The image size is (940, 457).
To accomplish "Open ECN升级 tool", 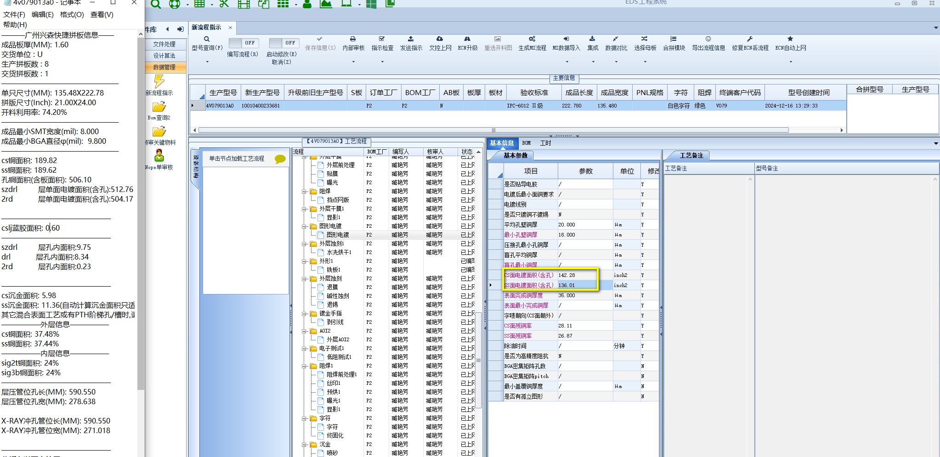I will point(467,44).
